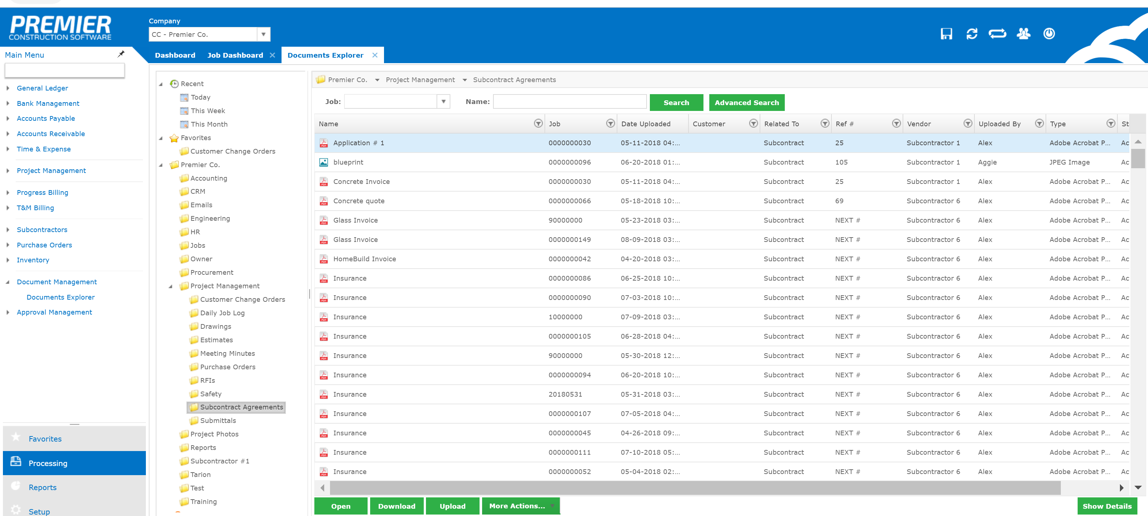The height and width of the screenshot is (516, 1148).
Task: Click the users group icon in header
Action: point(1023,34)
